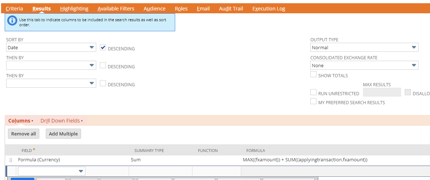430x180 pixels.
Task: Check Descending for second Then By
Action: pyautogui.click(x=103, y=83)
